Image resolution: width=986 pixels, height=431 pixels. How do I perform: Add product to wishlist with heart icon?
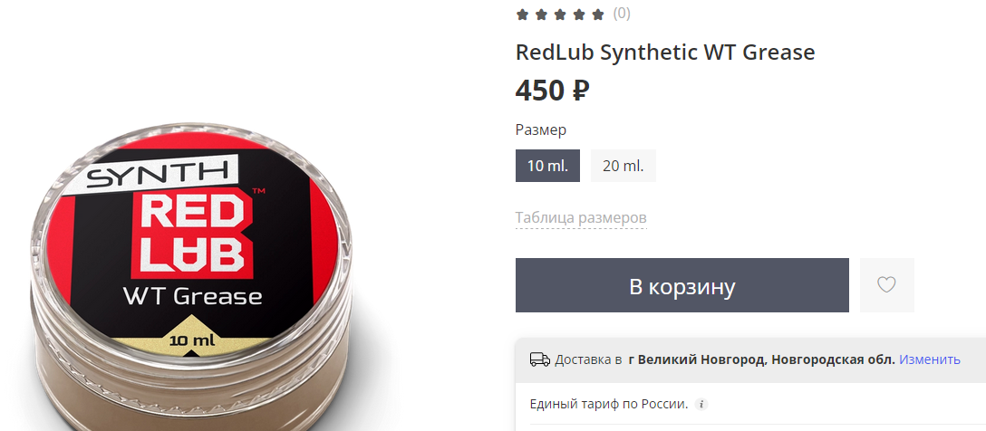tap(886, 284)
